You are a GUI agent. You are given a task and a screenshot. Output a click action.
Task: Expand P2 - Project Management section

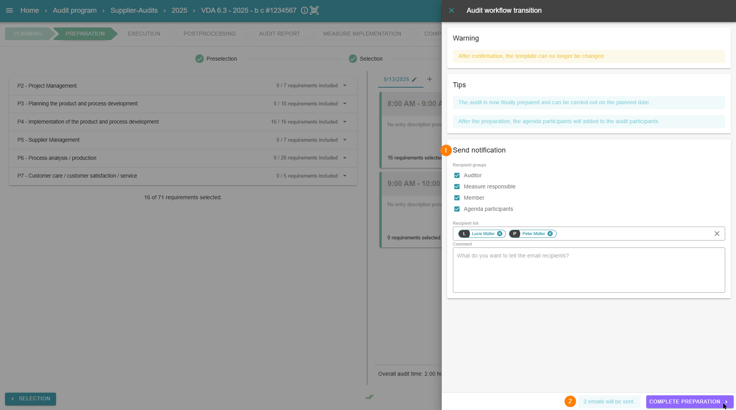click(345, 86)
